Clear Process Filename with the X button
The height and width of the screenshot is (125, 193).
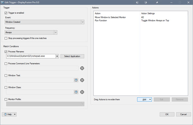point(57,56)
